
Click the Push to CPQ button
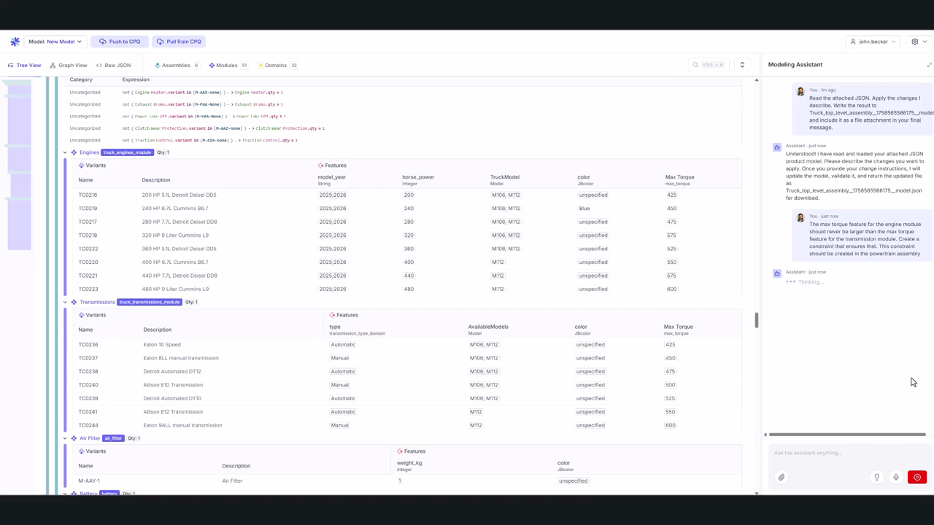(x=120, y=42)
